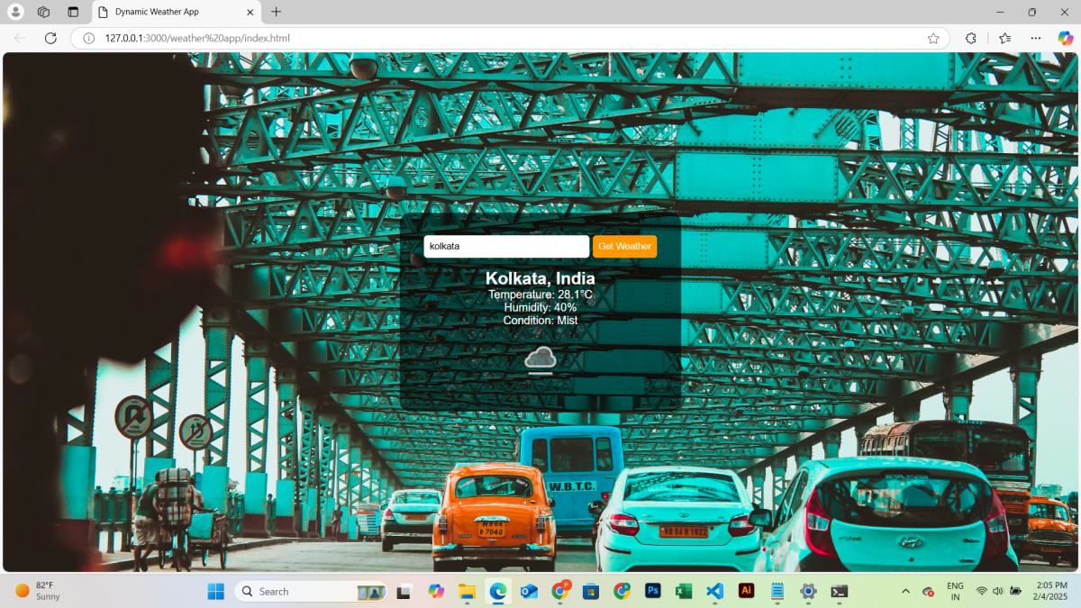Launch Copilot from the Edge toolbar
Screen dimensions: 1081x608
(1065, 38)
